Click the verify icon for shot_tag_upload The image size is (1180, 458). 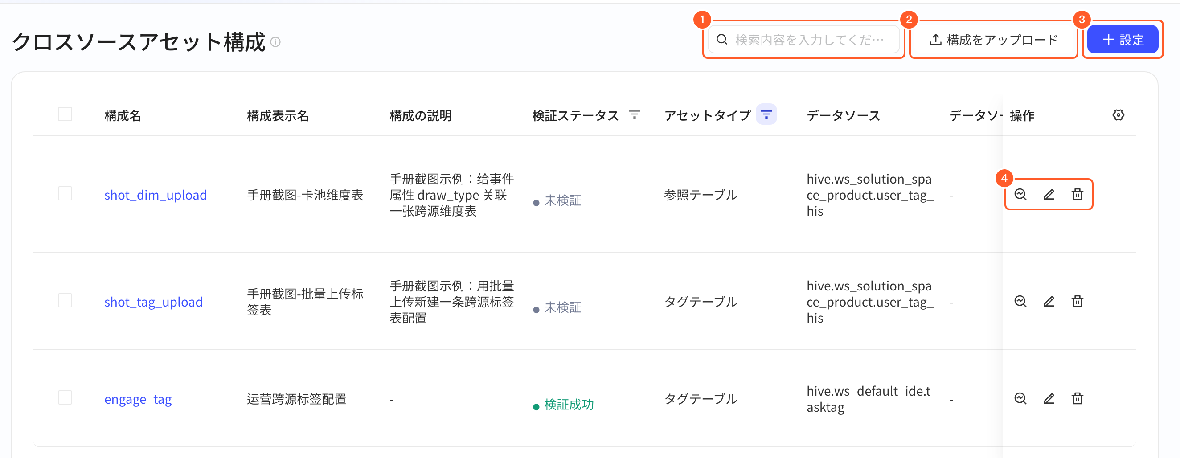(1020, 301)
